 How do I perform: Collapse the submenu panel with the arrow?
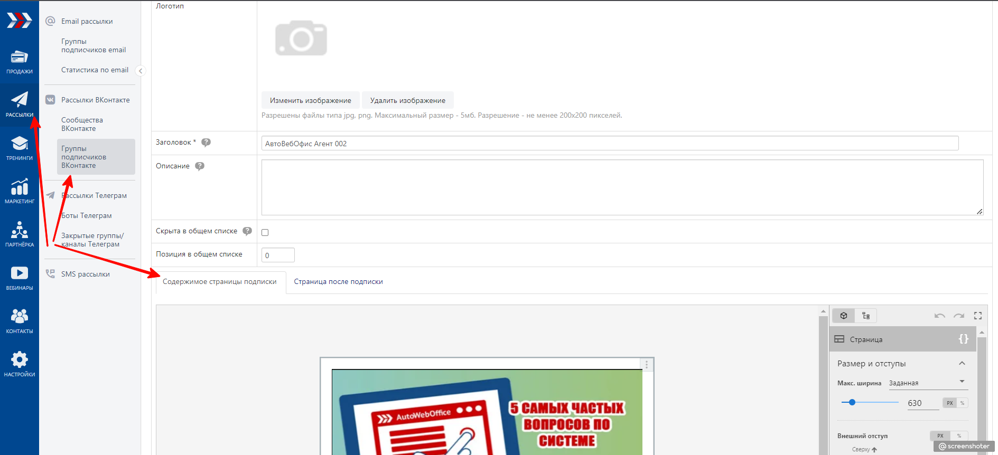(141, 71)
